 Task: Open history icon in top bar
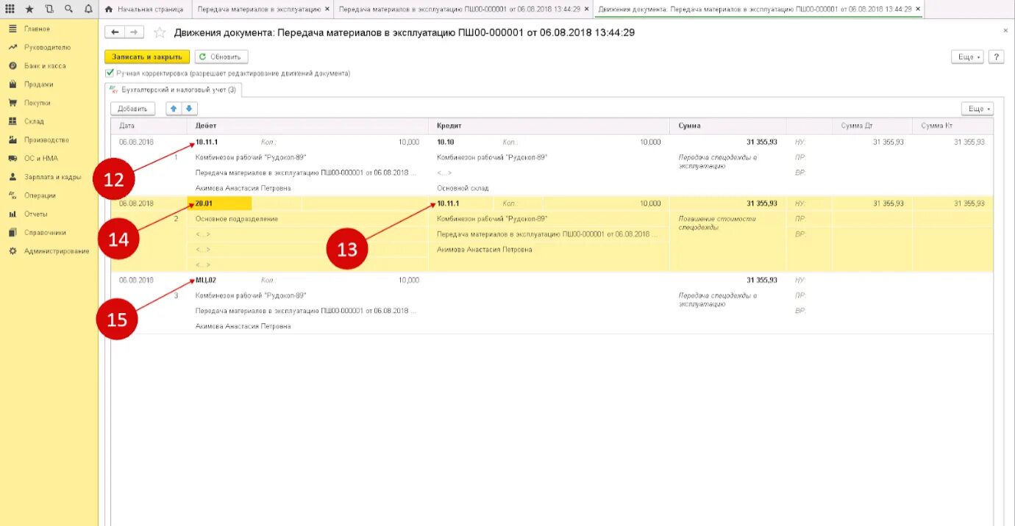[49, 9]
